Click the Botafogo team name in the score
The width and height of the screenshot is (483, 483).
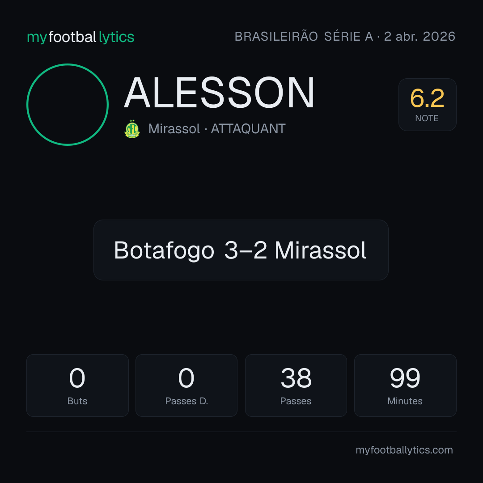point(164,250)
